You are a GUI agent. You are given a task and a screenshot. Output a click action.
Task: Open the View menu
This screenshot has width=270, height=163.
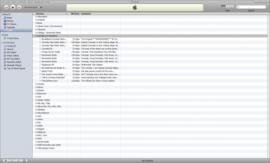[14, 2]
